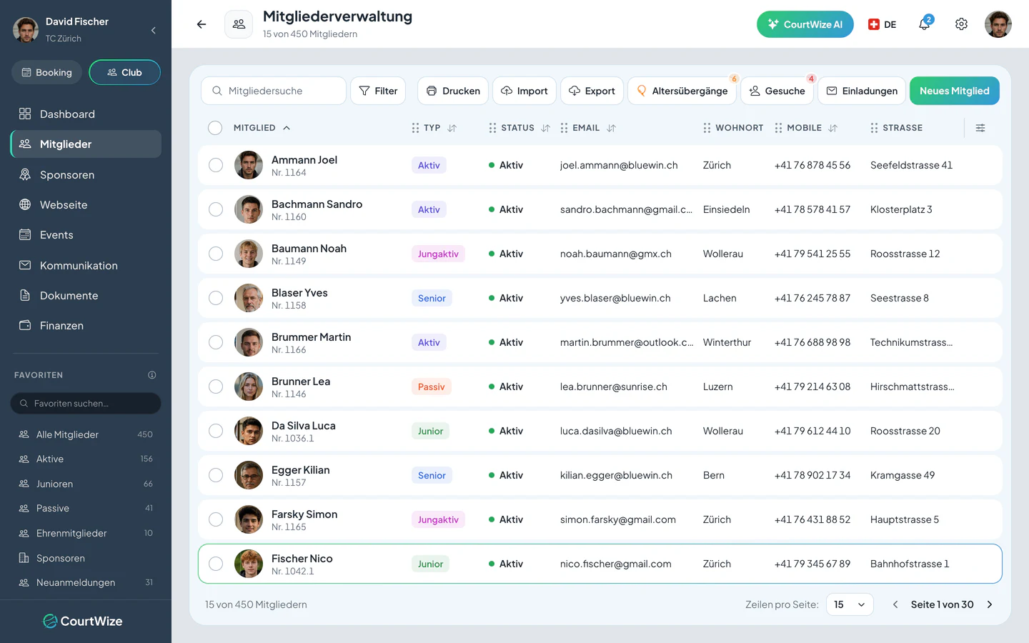Export the member list
Screen dimensions: 1029x643
[x=592, y=91]
